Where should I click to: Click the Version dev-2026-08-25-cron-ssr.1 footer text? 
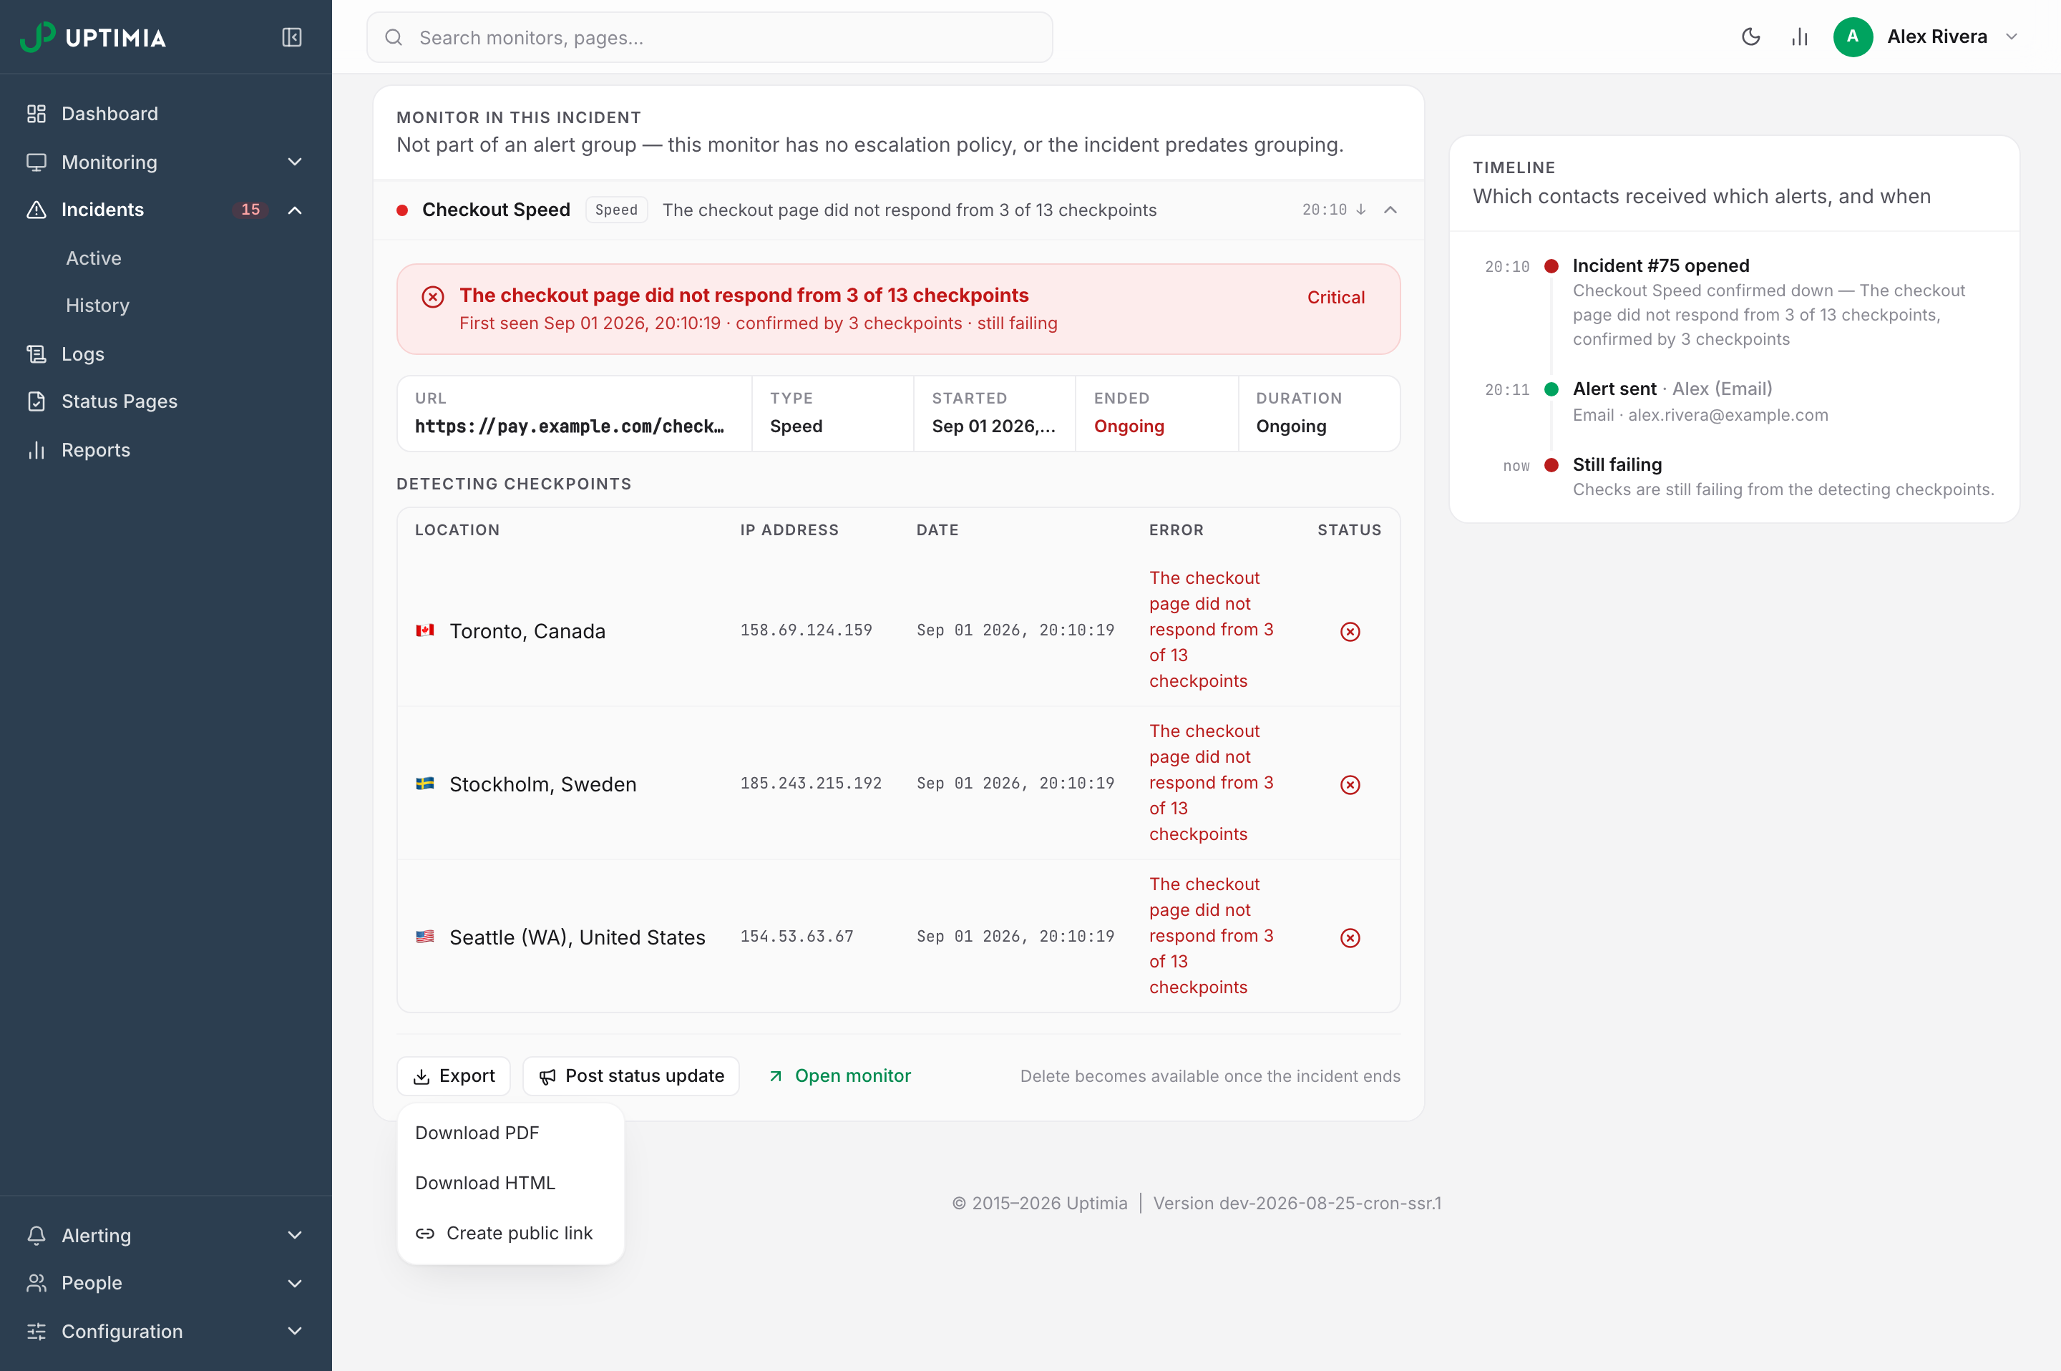[1297, 1203]
